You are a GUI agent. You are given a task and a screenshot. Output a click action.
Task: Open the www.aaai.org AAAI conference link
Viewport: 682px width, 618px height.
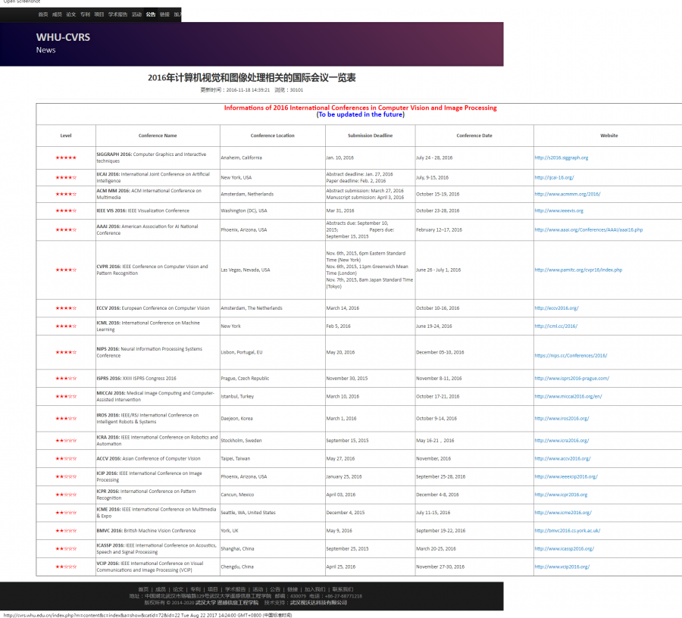589,230
